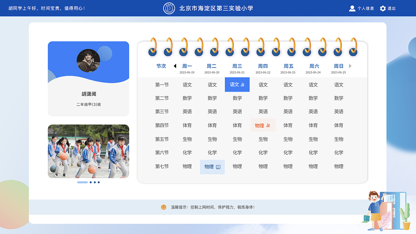416x234 pixels.
Task: Select 数学 under 周四 second period
Action: 263,98
